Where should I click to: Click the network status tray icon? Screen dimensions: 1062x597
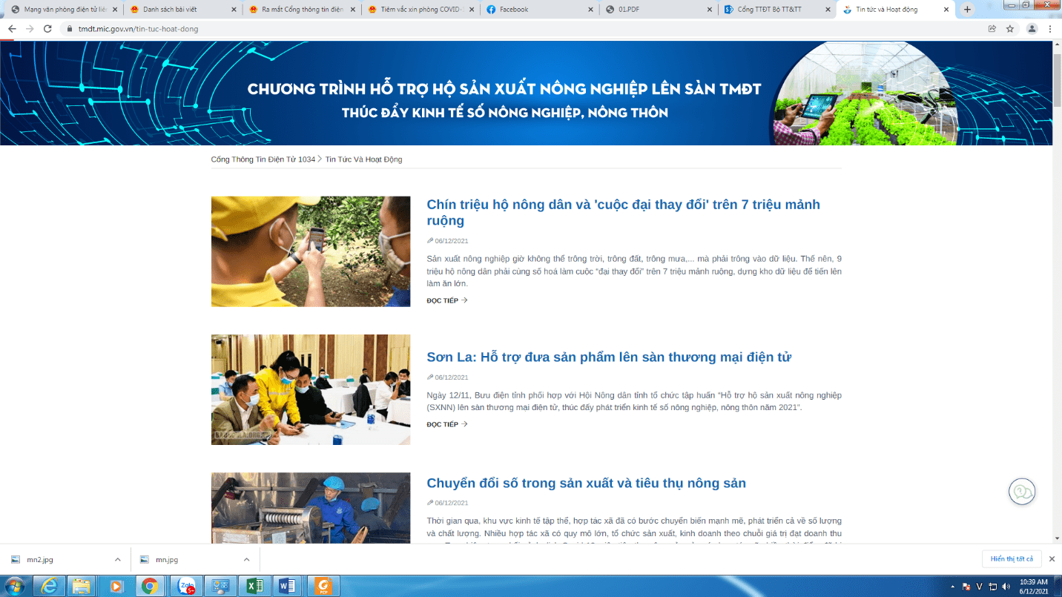(993, 587)
